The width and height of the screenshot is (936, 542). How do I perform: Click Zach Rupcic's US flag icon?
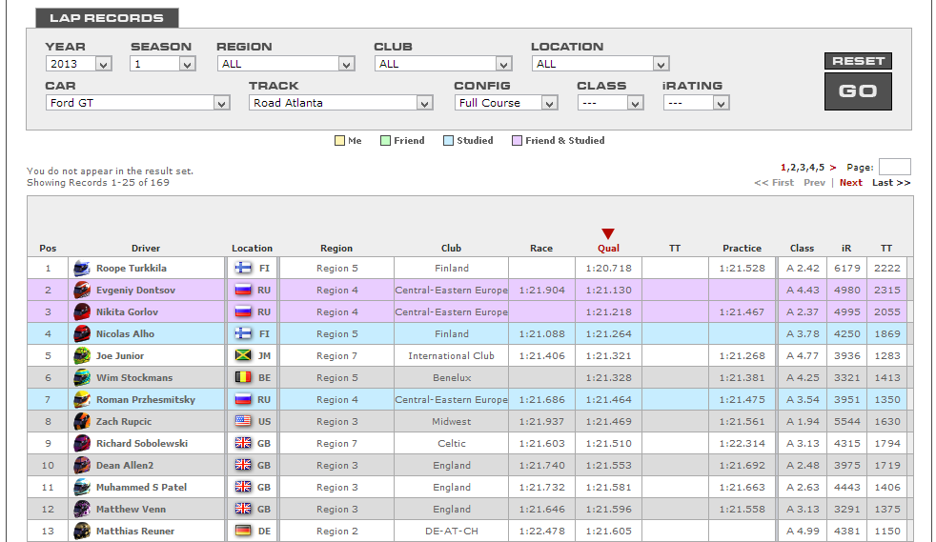pyautogui.click(x=243, y=422)
